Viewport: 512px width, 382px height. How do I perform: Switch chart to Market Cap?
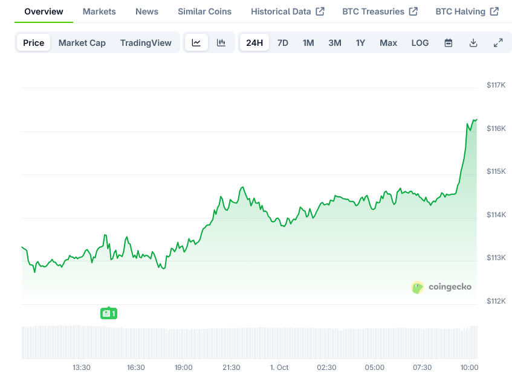tap(82, 43)
